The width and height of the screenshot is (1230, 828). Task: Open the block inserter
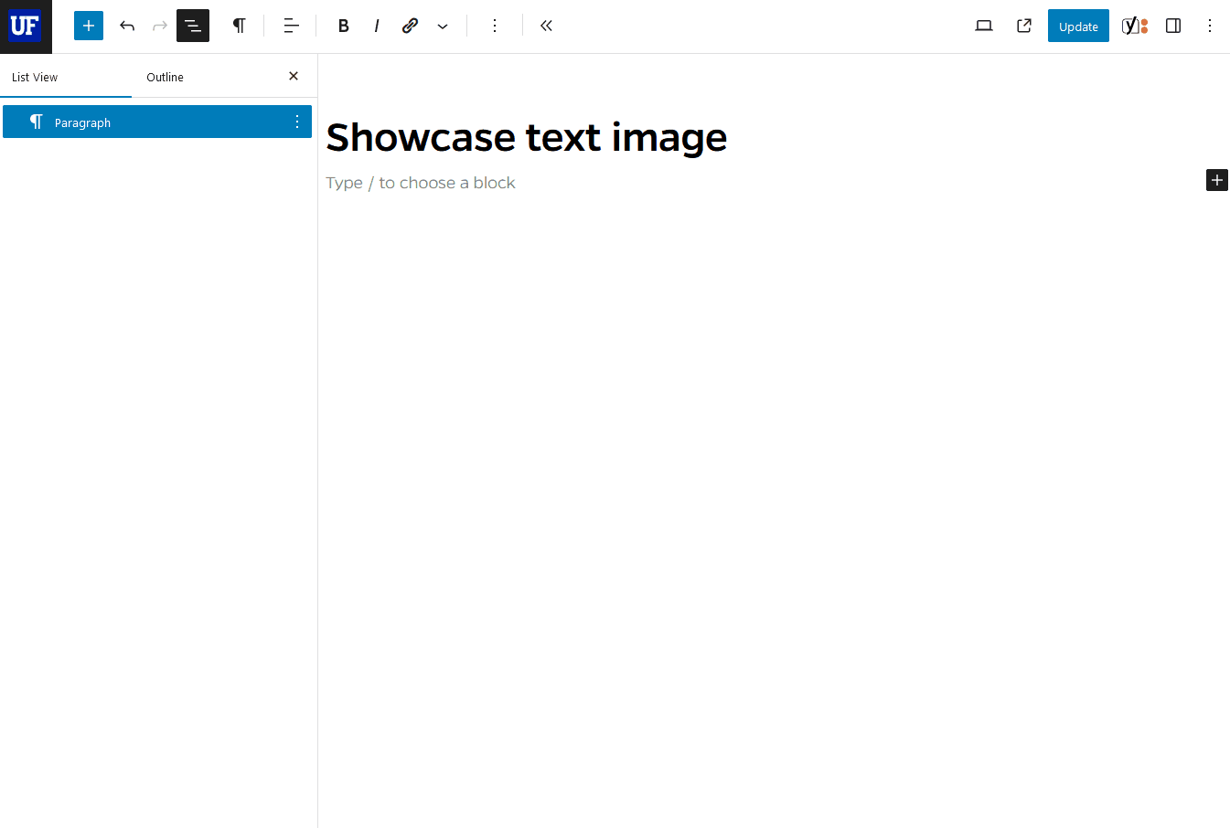click(x=88, y=26)
